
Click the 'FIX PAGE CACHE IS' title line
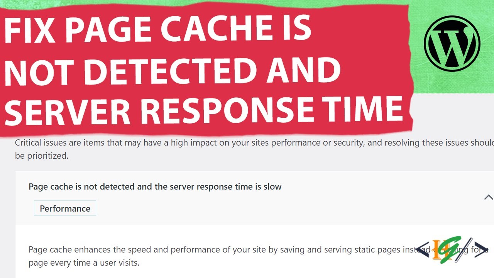click(x=157, y=30)
